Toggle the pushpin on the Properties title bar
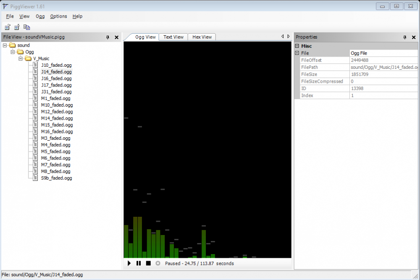The image size is (420, 280). (x=404, y=37)
